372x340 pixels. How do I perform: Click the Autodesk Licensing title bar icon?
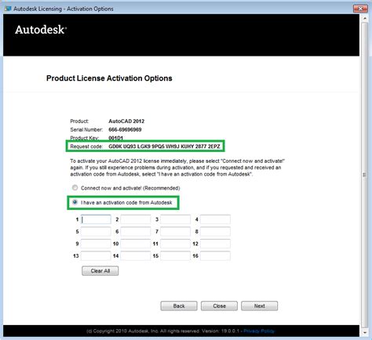tap(8, 9)
